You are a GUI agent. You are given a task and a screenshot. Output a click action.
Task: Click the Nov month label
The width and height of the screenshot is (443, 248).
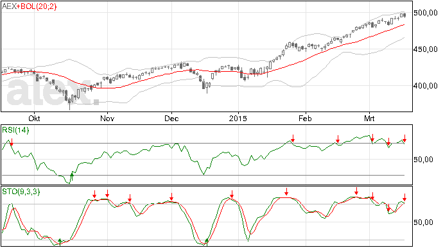pos(107,118)
